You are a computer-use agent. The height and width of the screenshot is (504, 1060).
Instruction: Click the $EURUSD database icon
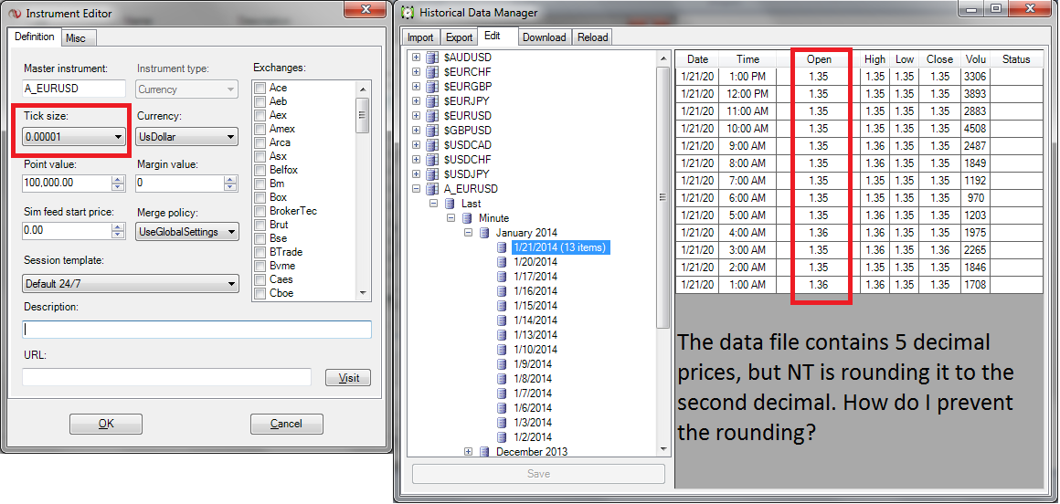pyautogui.click(x=432, y=116)
